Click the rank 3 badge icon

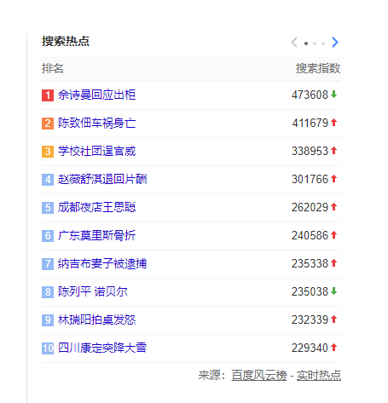pos(48,152)
